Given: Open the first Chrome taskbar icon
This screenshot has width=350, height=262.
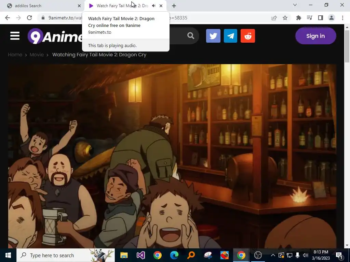Looking at the screenshot, I should pyautogui.click(x=157, y=255).
